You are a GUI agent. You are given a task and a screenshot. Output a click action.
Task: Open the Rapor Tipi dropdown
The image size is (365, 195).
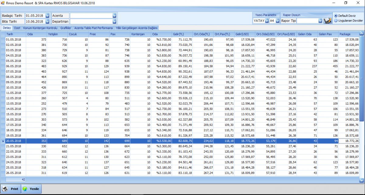(320, 21)
